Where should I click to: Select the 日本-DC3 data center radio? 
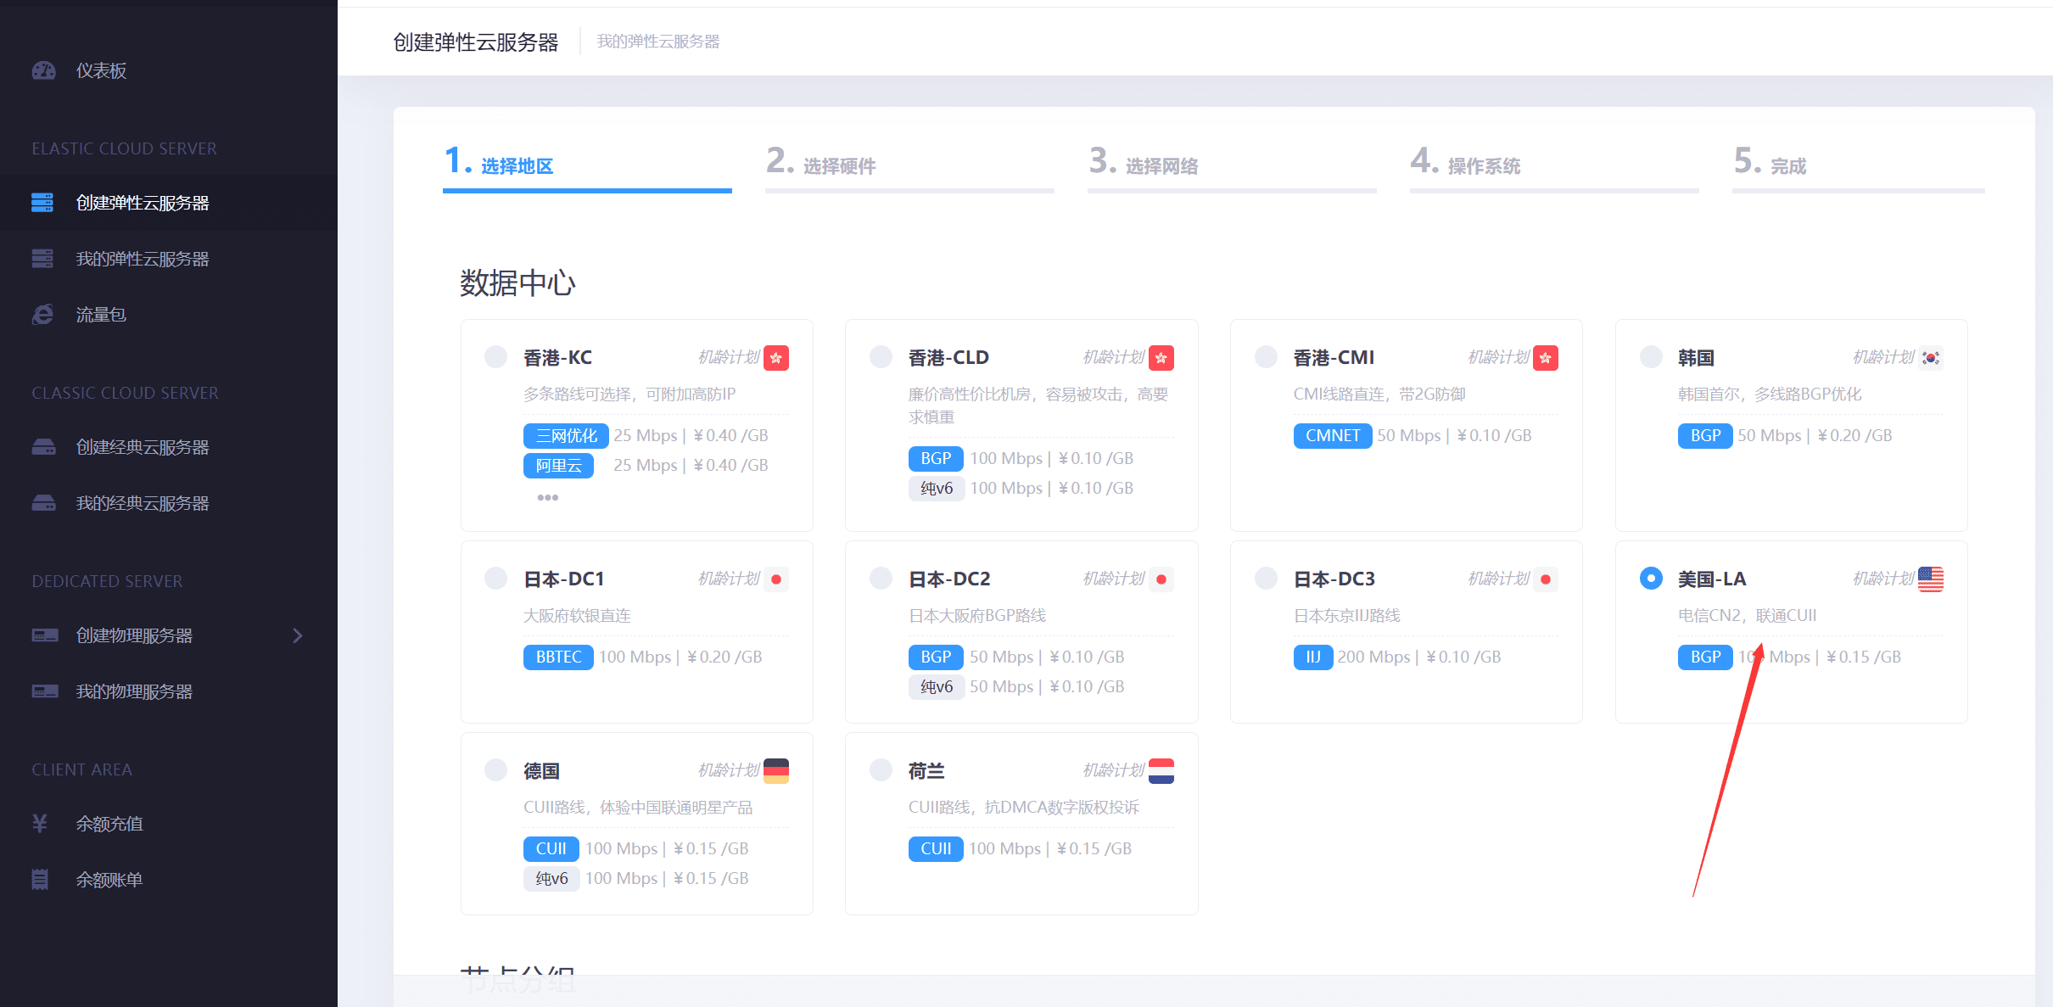pos(1266,578)
